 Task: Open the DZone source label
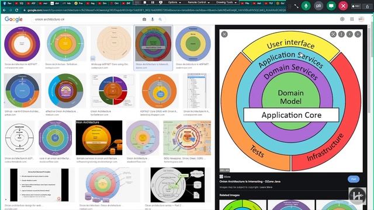(225, 177)
